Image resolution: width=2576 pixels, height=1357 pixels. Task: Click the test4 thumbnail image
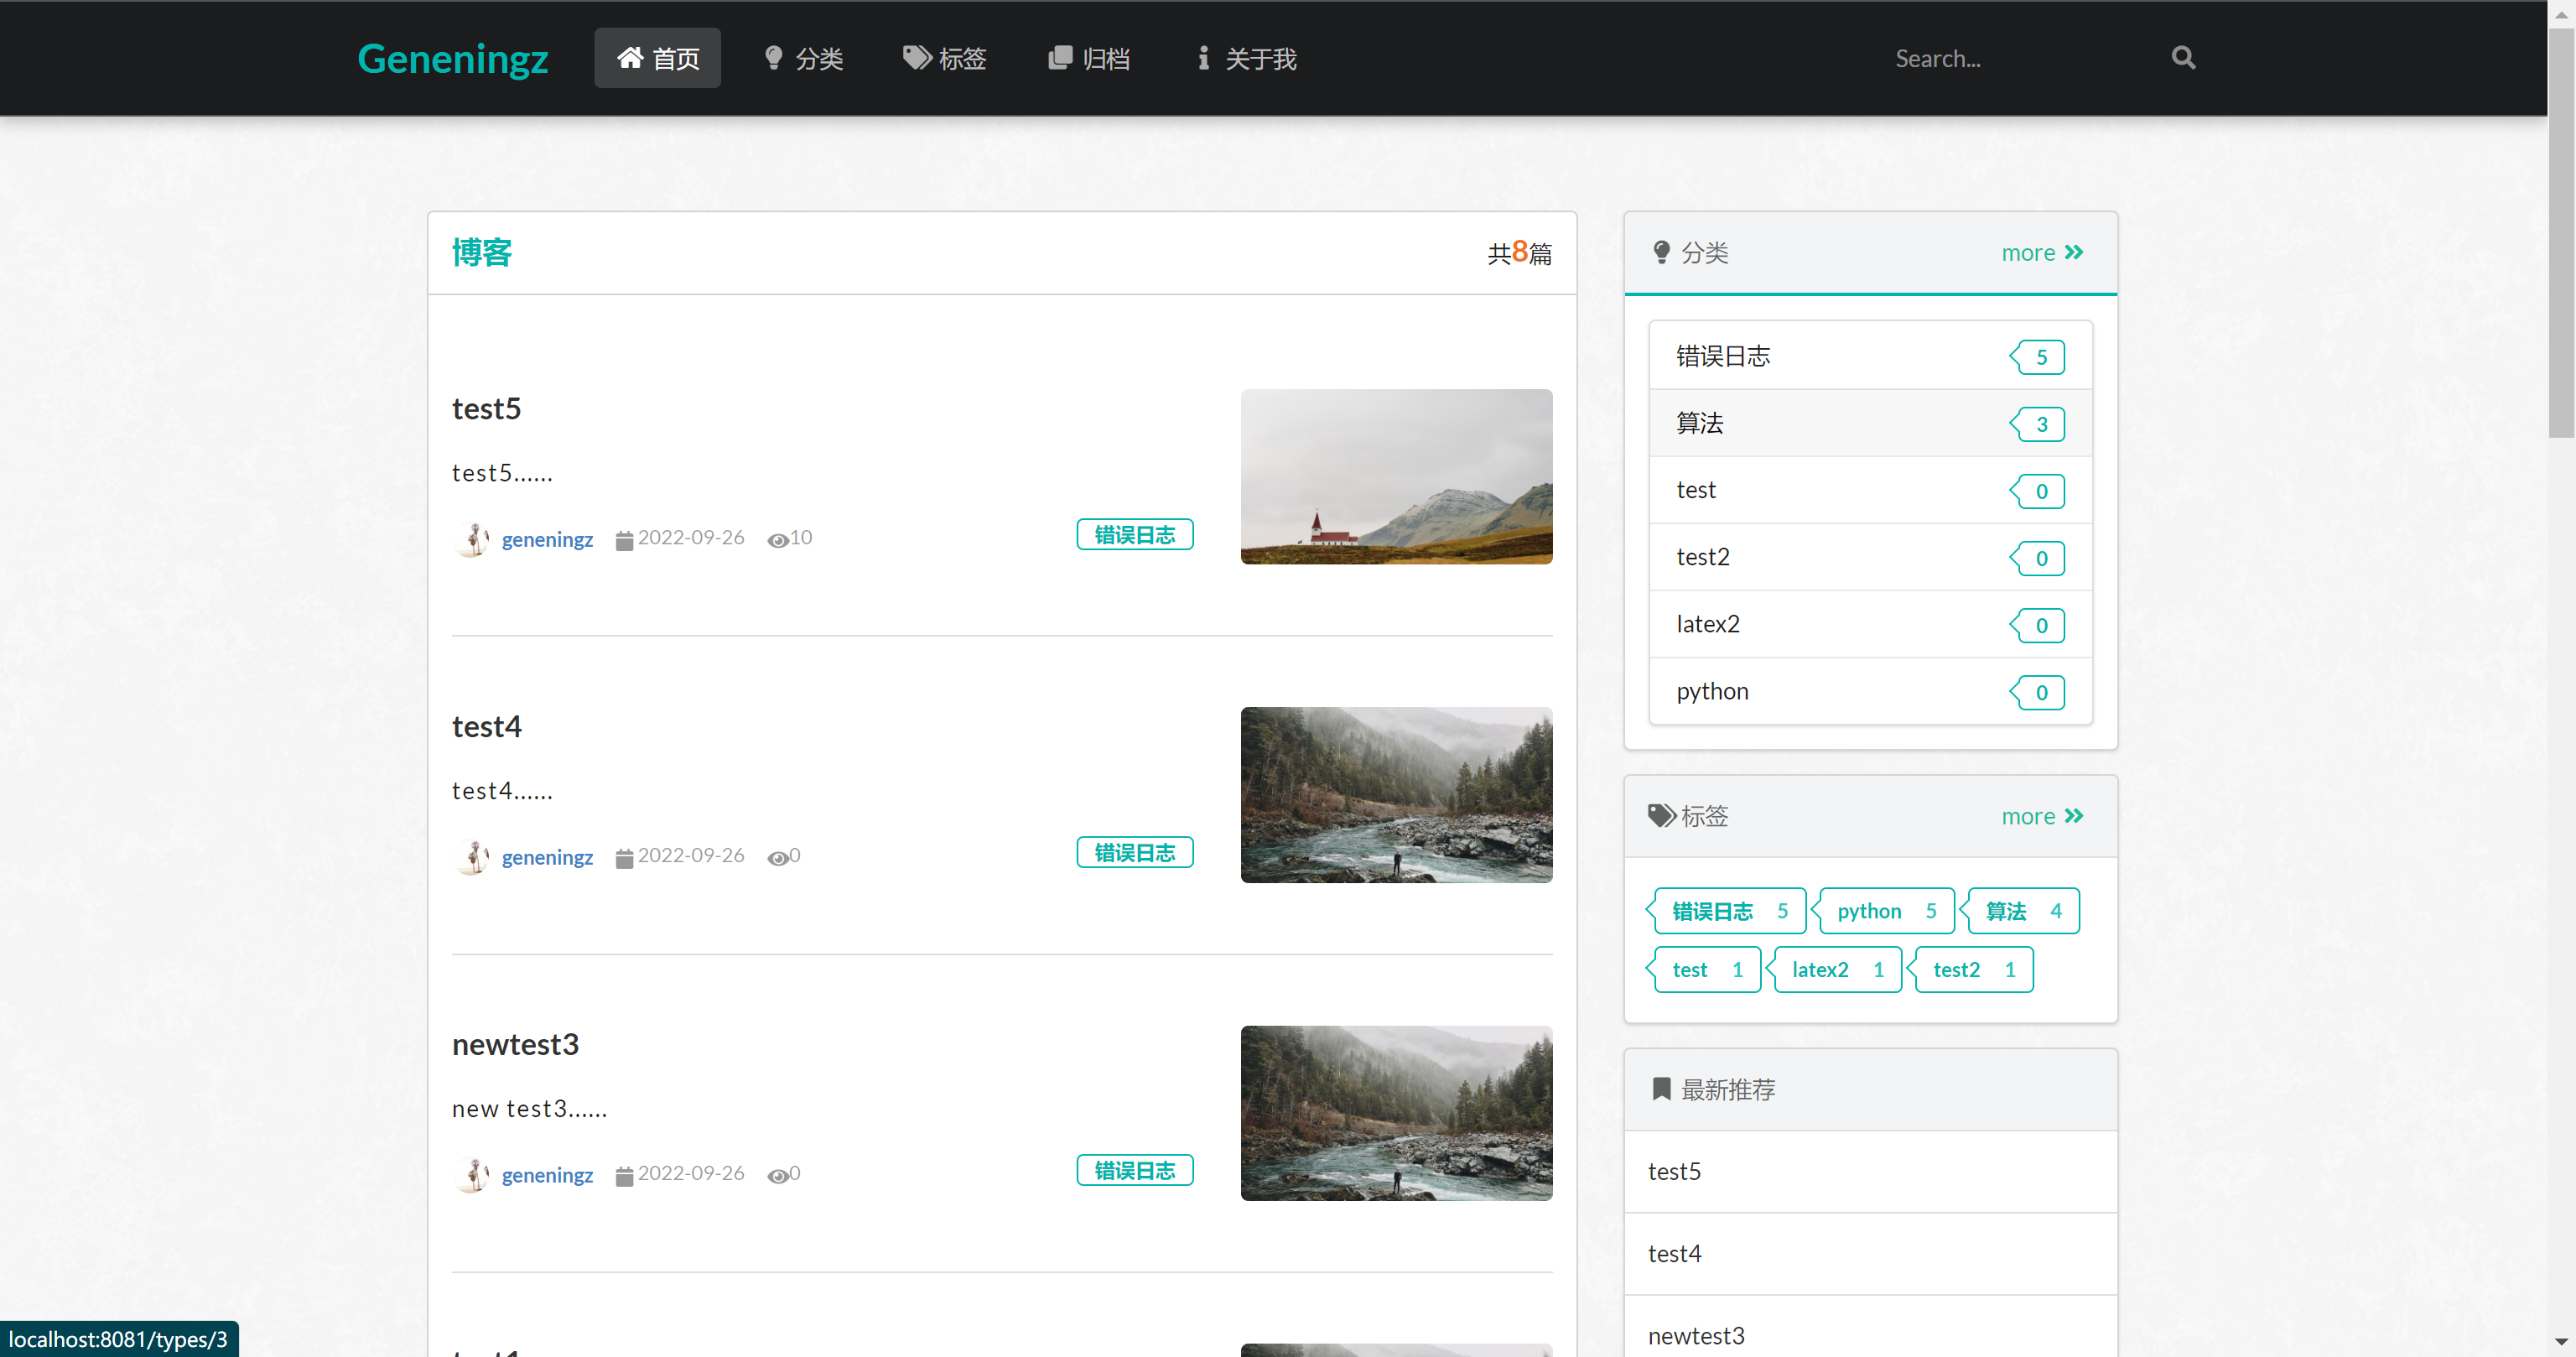coord(1396,795)
